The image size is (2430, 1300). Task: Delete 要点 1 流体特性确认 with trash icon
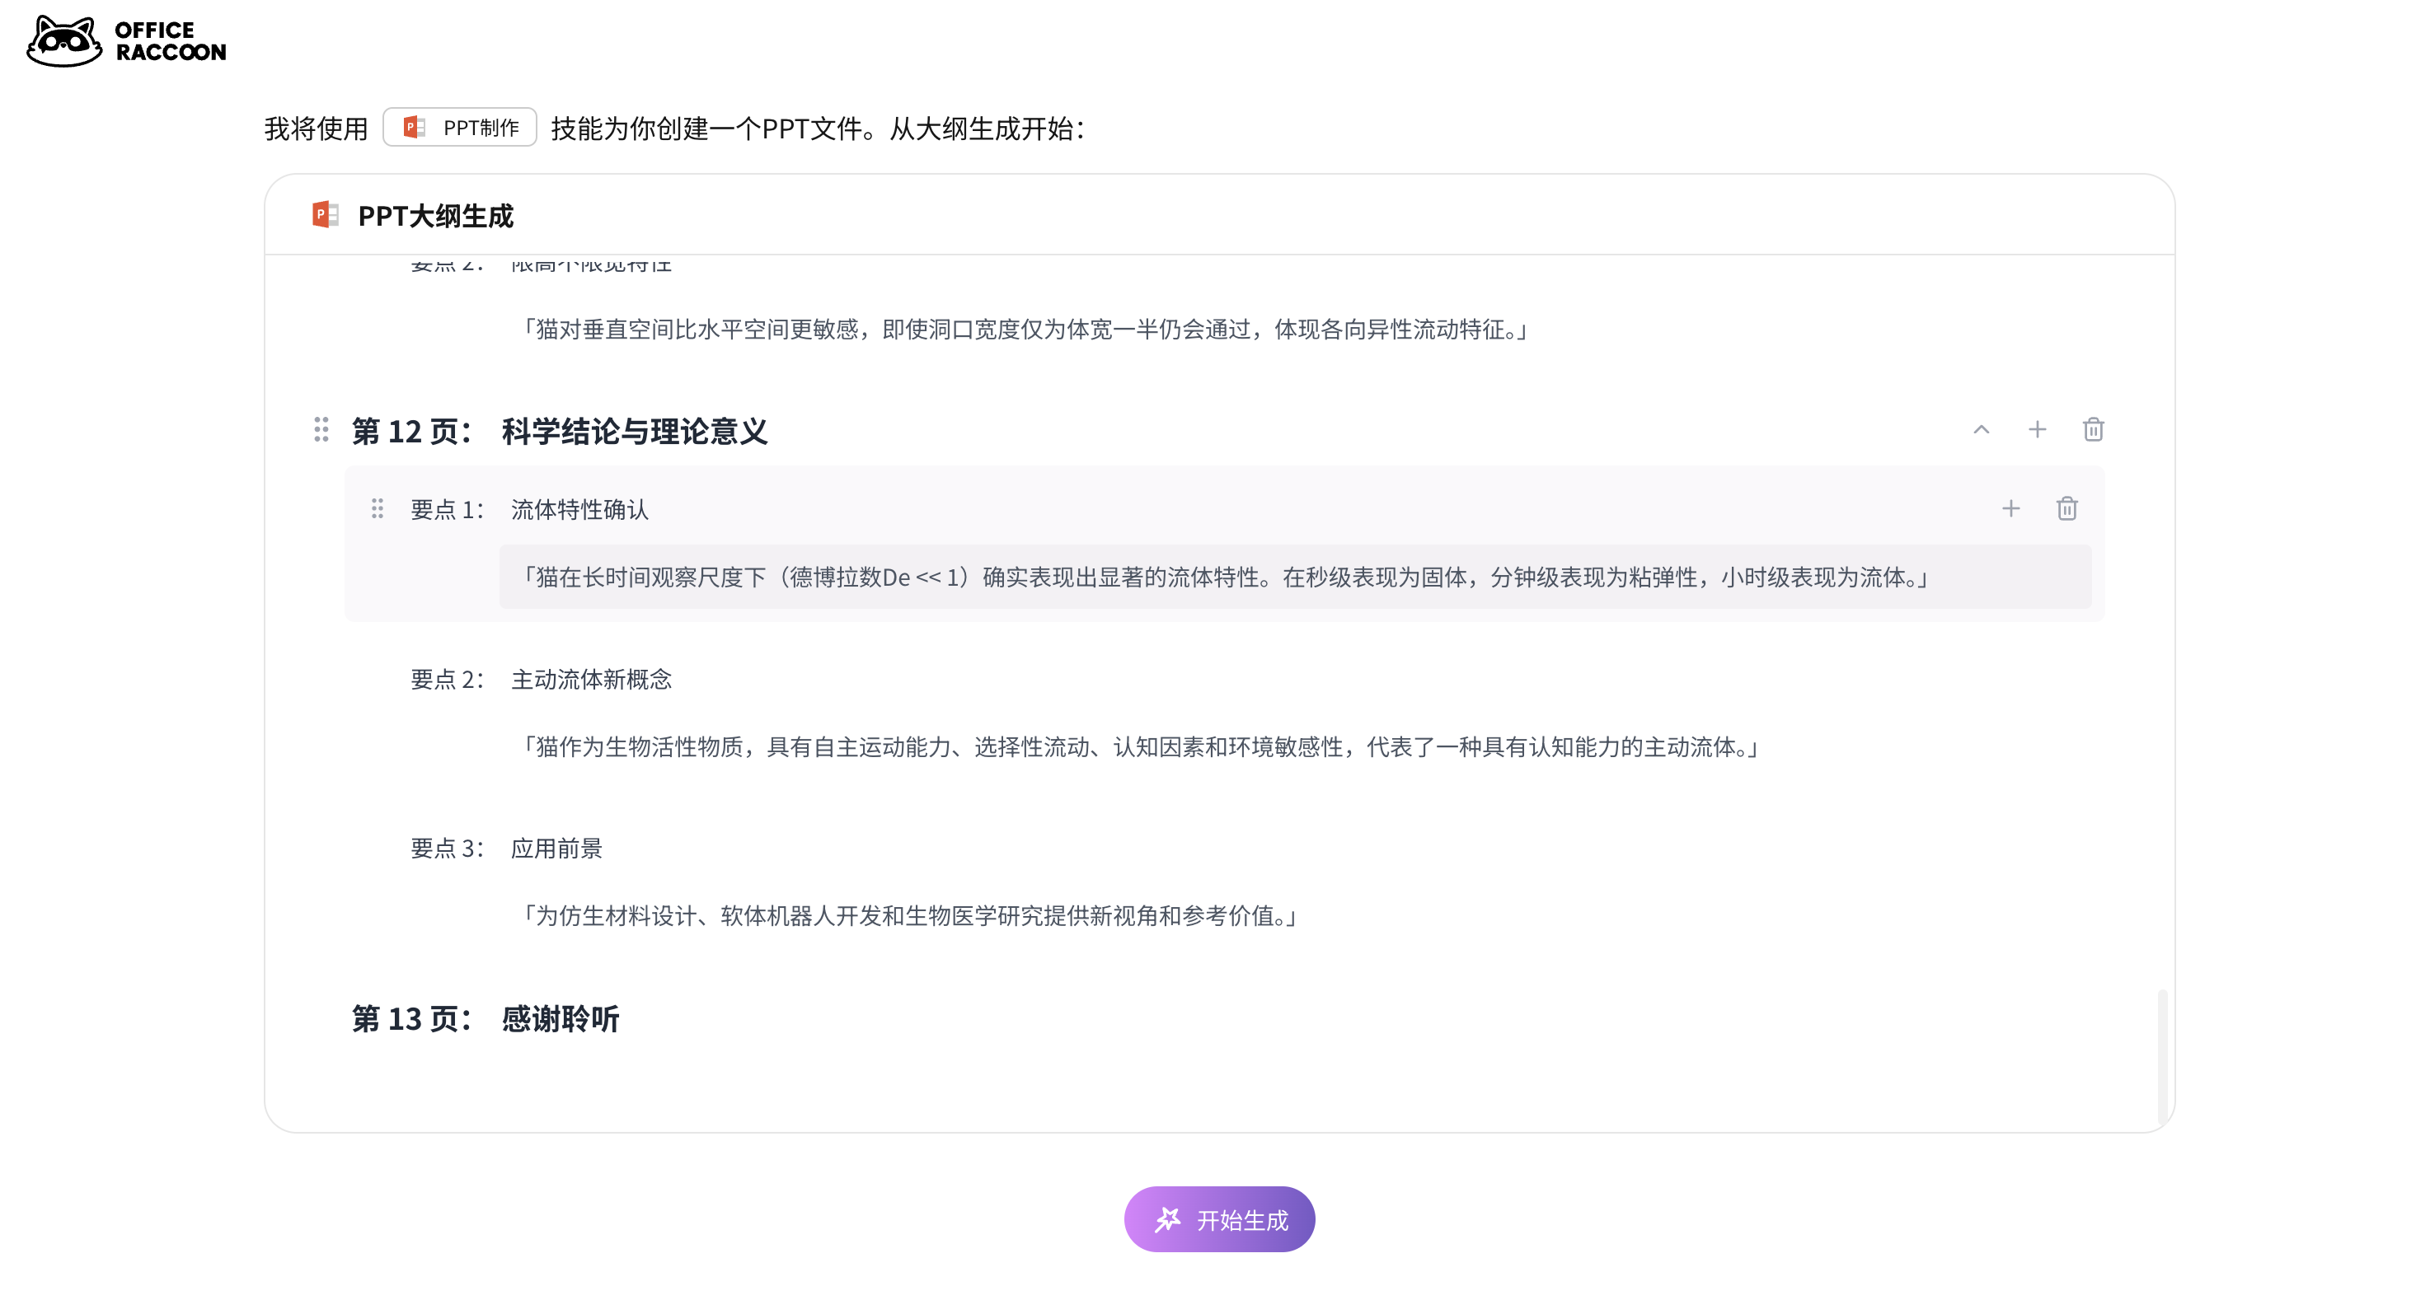coord(2066,509)
